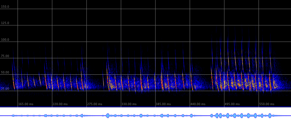Click bright spectrogram pulse just after 440 ms

[x=212, y=78]
